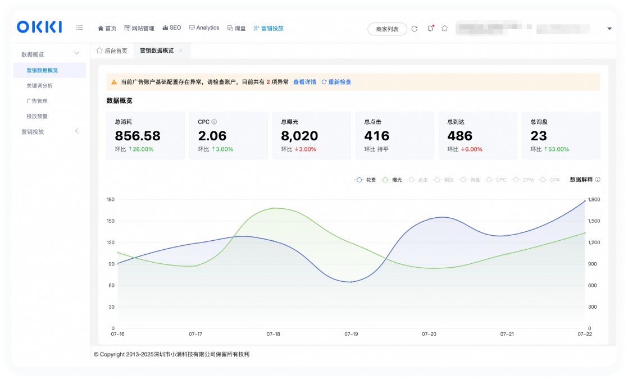Toggle the 曝光 series in chart legend
This screenshot has width=628, height=380.
(391, 180)
